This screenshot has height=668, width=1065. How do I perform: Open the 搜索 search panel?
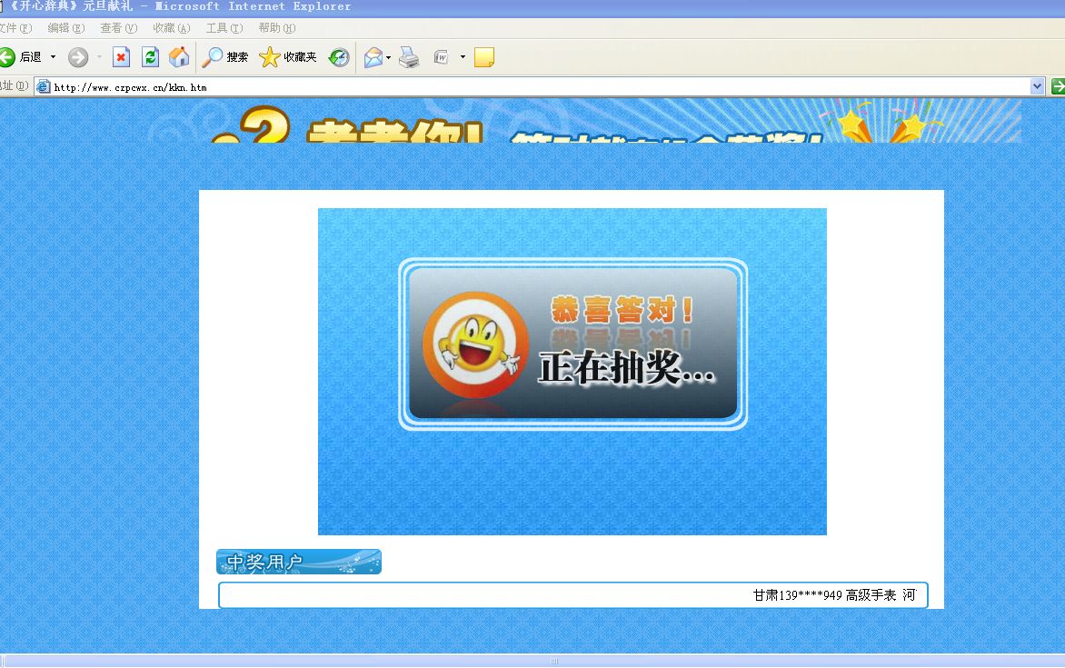pos(225,56)
